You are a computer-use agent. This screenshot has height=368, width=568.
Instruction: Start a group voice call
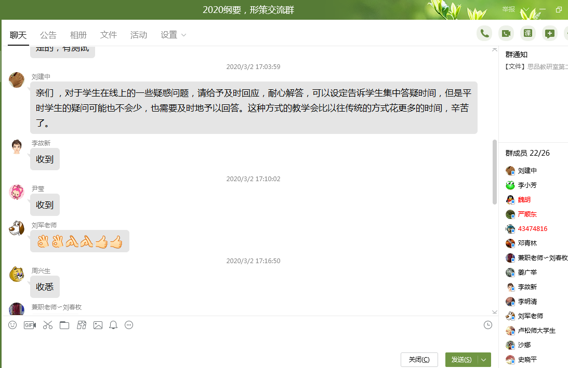pyautogui.click(x=484, y=33)
